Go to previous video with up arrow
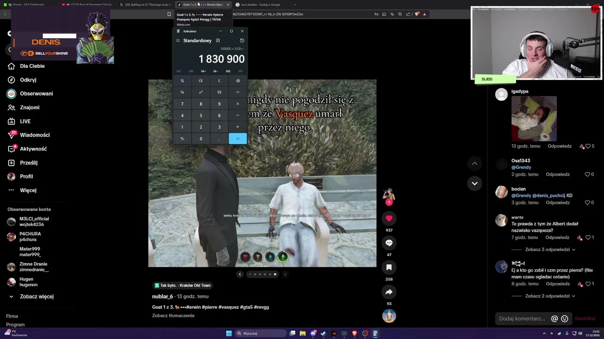The image size is (604, 339). tap(475, 163)
